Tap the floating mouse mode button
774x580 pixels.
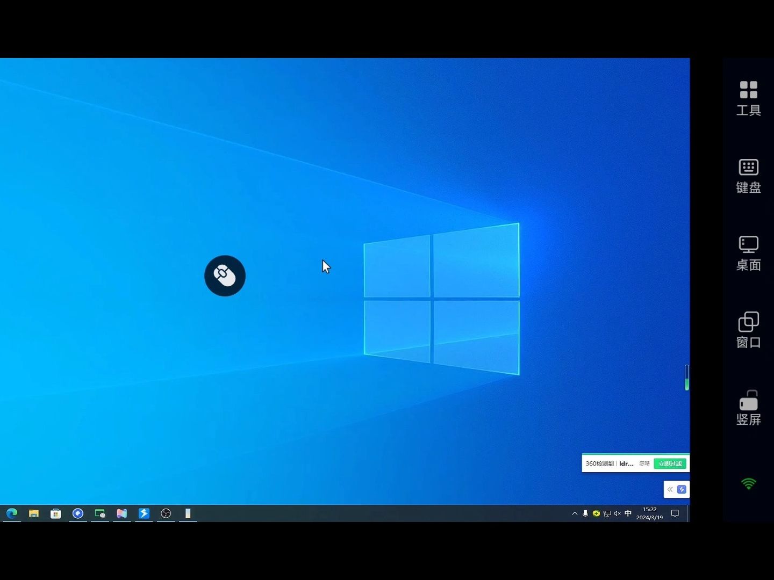pos(225,275)
